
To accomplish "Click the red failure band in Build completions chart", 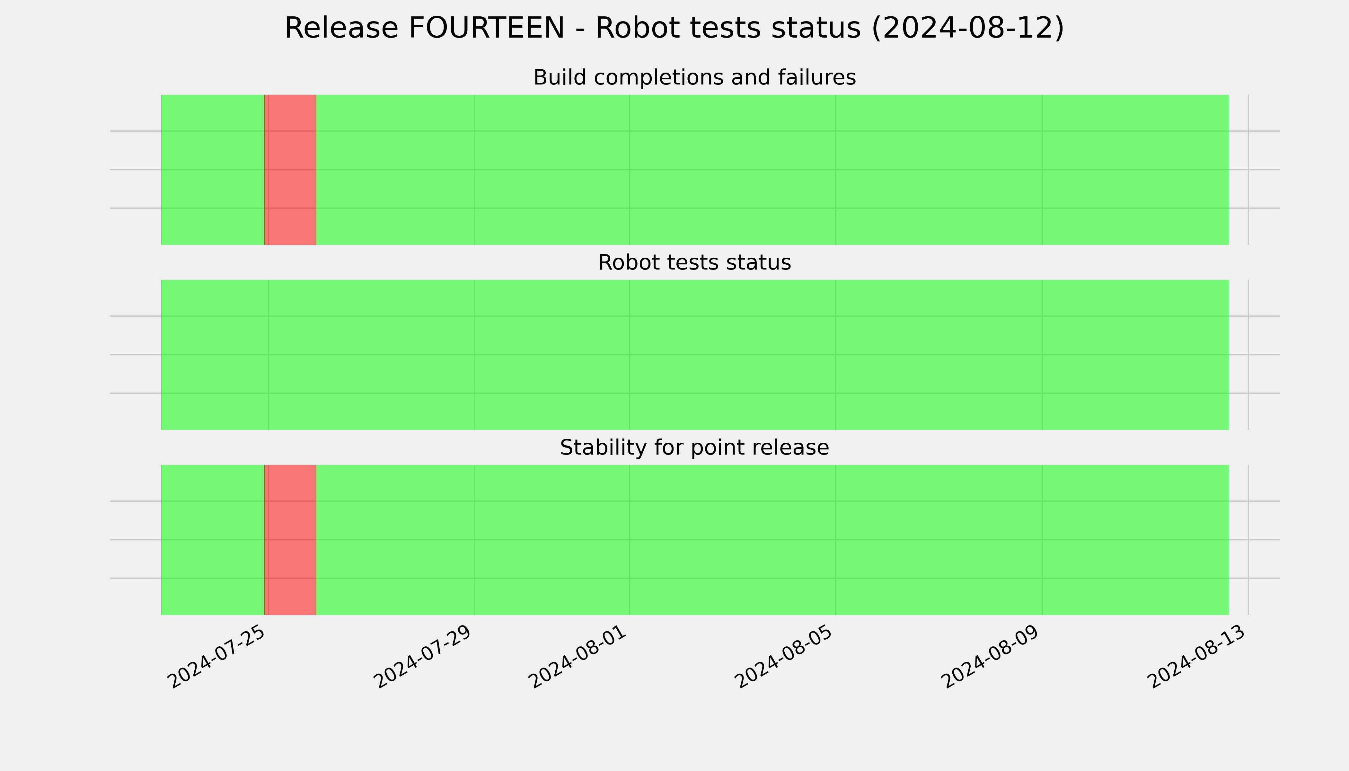I will coord(290,170).
